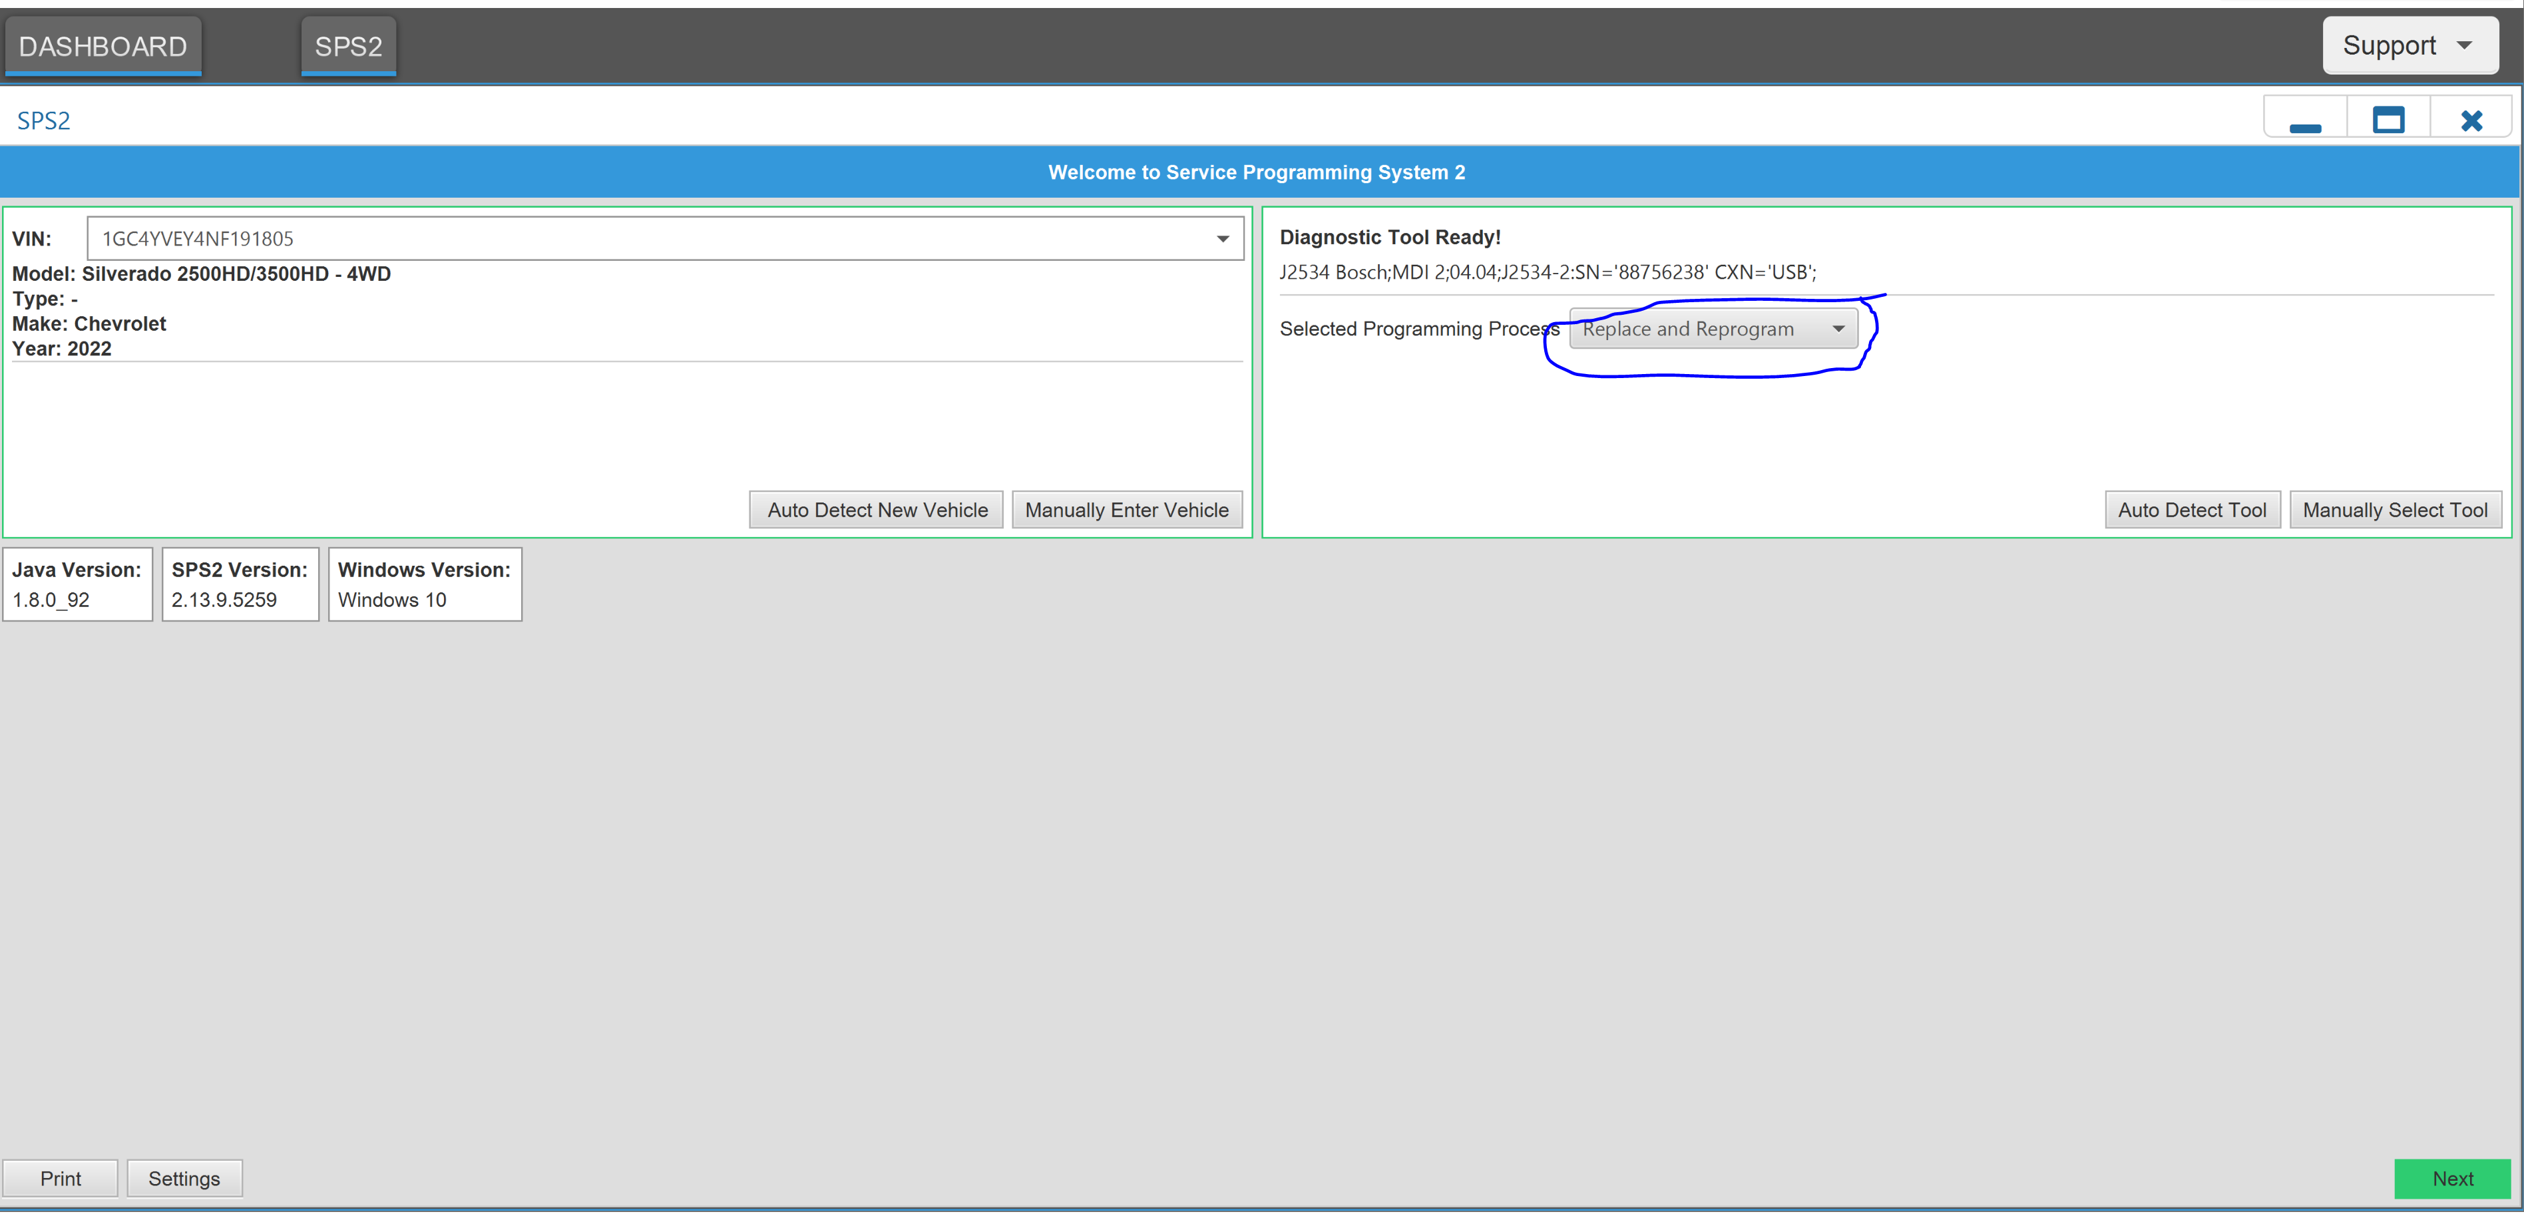Click the J2534 Bosch MDI 2 tool info

pos(1548,272)
